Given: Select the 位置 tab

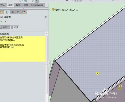Looking at the screenshot, I should (15, 27).
